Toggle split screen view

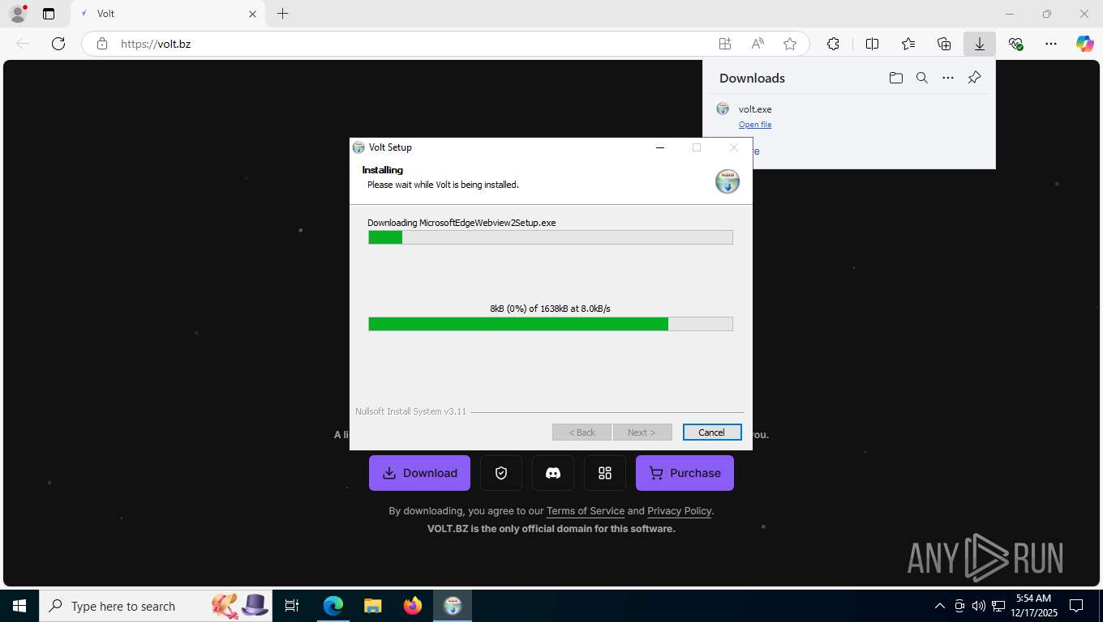coord(873,44)
